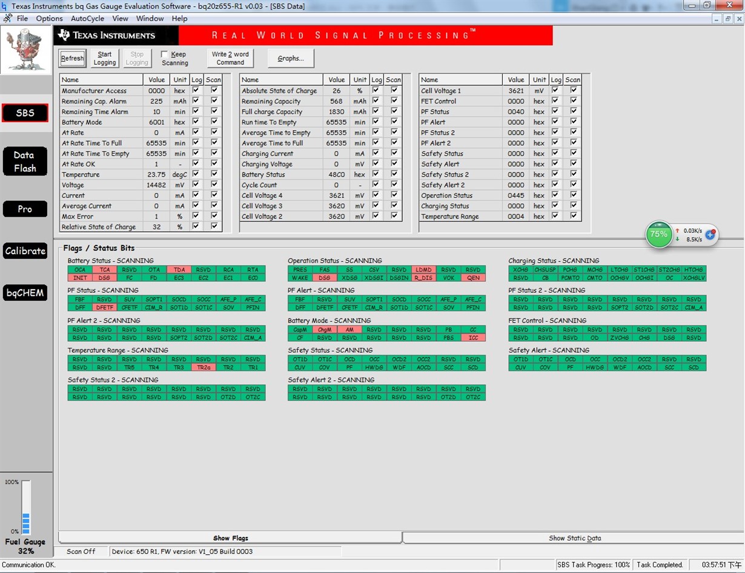Click the application icon left of File menu
Viewport: 745px width, 573px height.
(7, 18)
